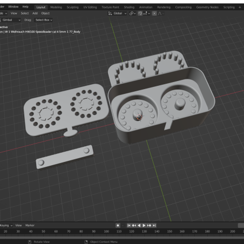Image resolution: width=244 pixels, height=244 pixels.
Task: Click the Object Context Menu status text
Action: [104, 242]
